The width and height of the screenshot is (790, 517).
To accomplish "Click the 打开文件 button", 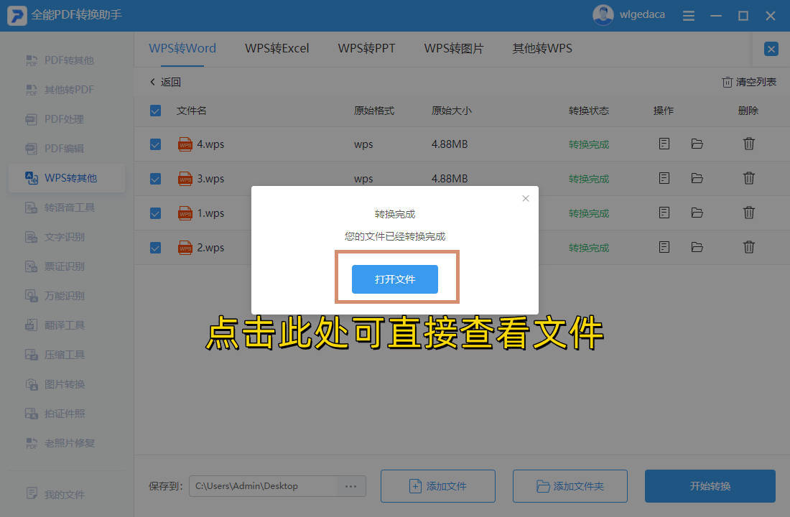I will [x=394, y=279].
